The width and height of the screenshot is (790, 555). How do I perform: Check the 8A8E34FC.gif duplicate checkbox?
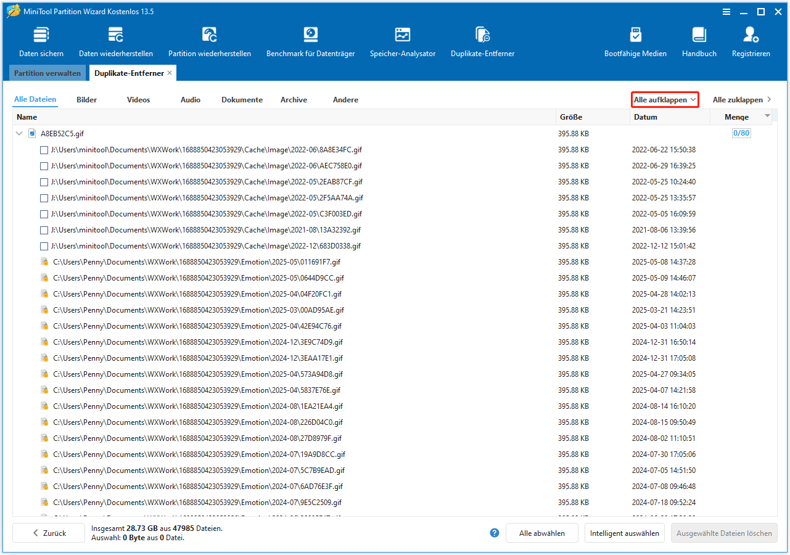pyautogui.click(x=44, y=150)
